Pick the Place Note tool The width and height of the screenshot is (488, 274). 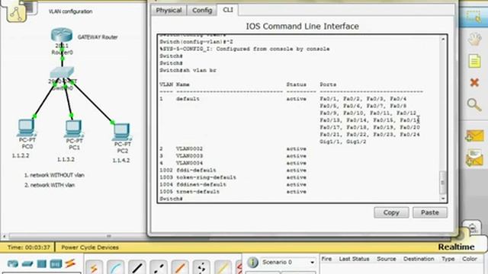pos(474,61)
